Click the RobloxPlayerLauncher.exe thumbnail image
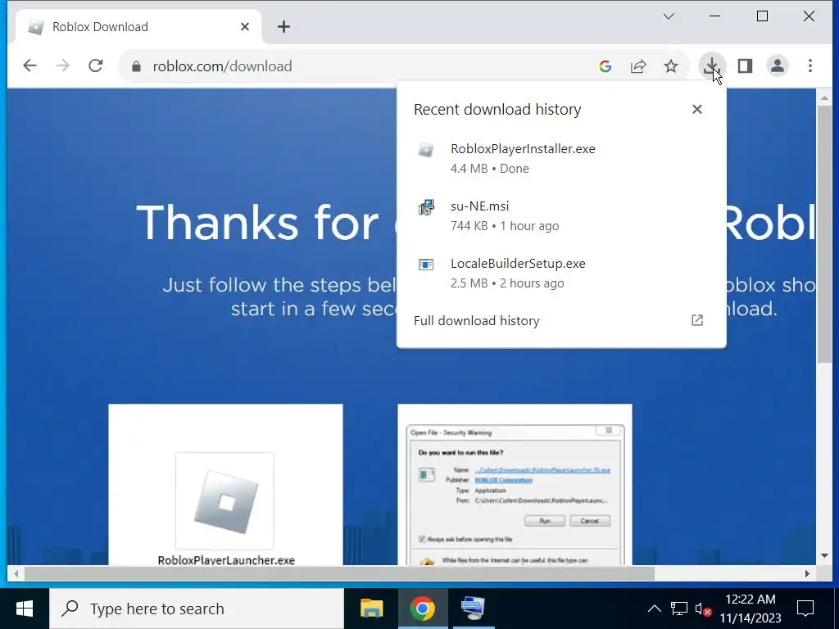839x629 pixels. coord(224,500)
